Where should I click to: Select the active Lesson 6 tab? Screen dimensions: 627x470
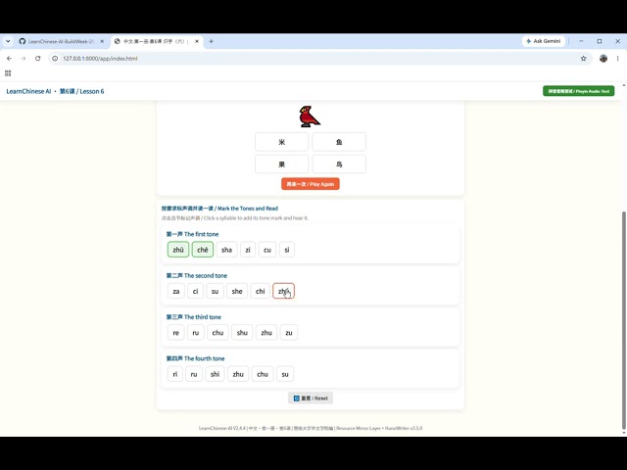pyautogui.click(x=157, y=41)
